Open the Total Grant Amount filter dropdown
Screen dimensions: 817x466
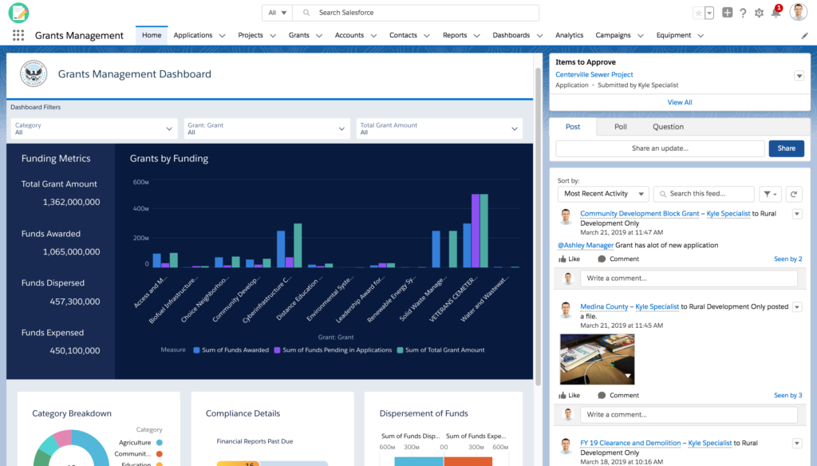click(440, 128)
